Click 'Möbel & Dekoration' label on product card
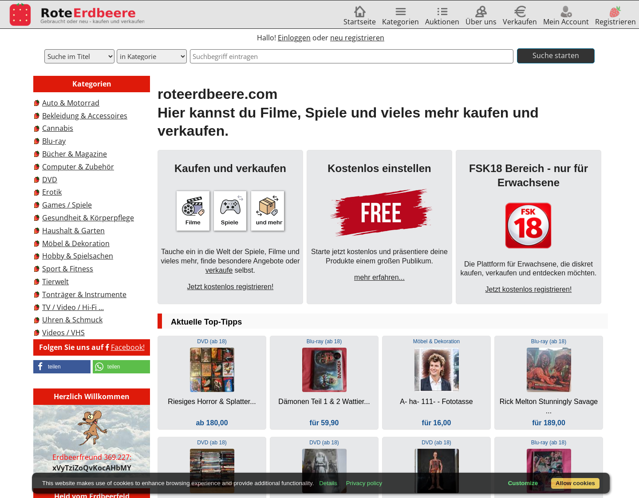Viewport: 639px width, 498px height. pos(437,341)
